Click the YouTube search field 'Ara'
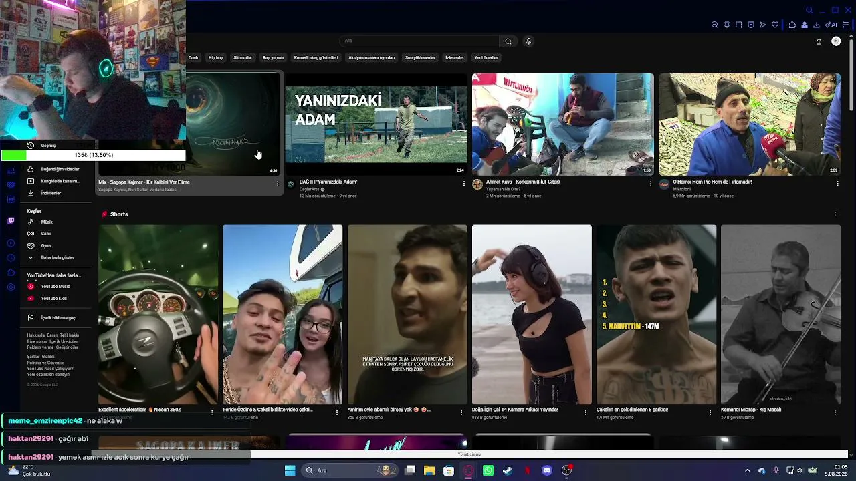This screenshot has width=856, height=481. 419,41
